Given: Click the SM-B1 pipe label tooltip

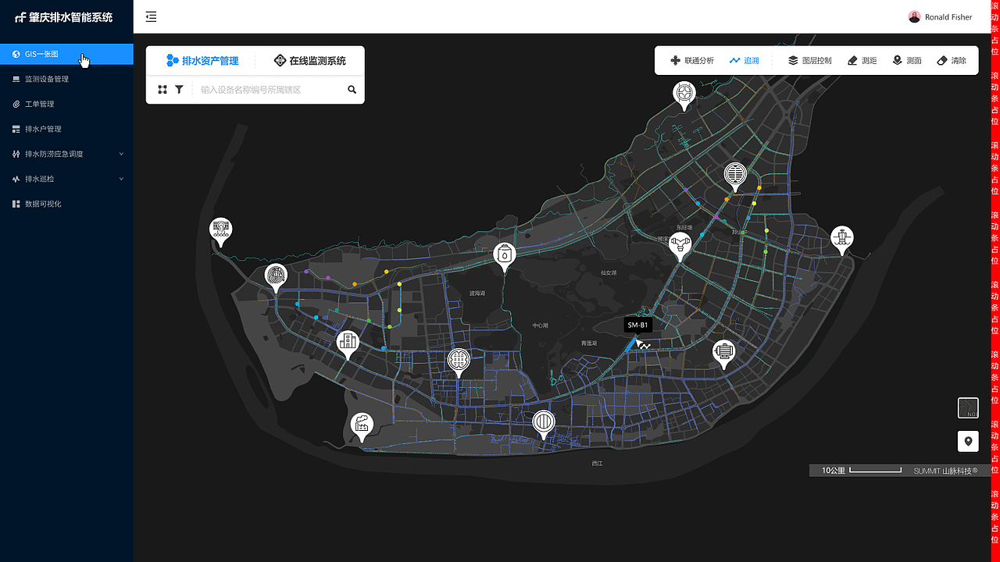Looking at the screenshot, I should click(x=637, y=325).
